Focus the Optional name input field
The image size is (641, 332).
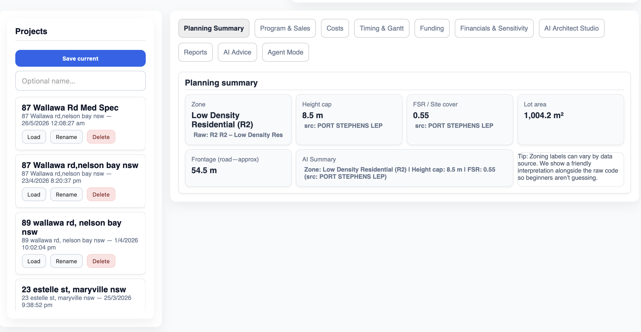[x=81, y=81]
